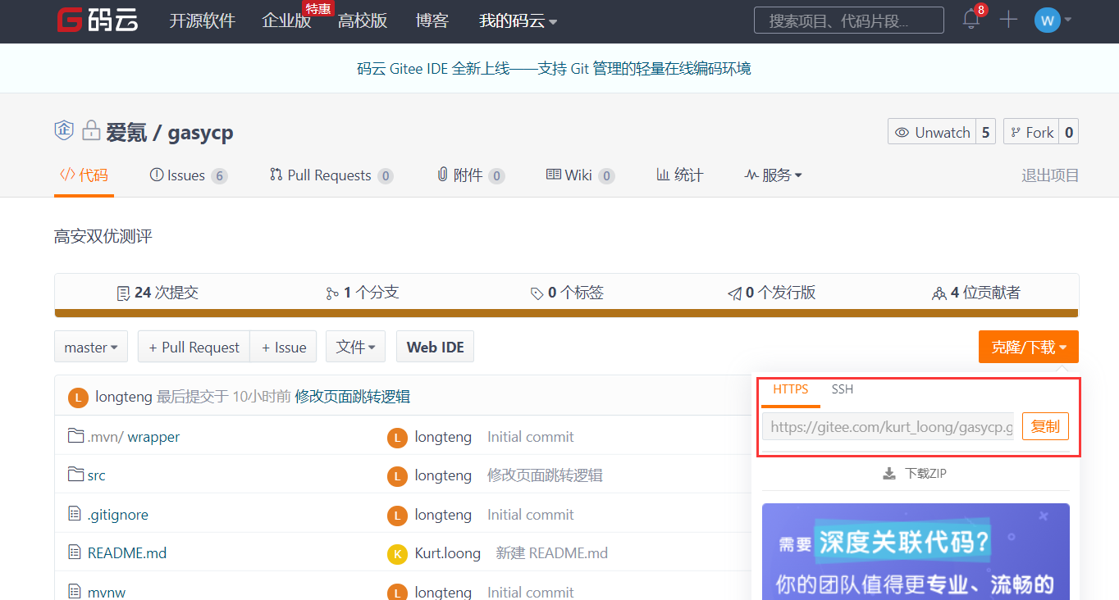View the 4 位贡献者 contributors

click(976, 293)
